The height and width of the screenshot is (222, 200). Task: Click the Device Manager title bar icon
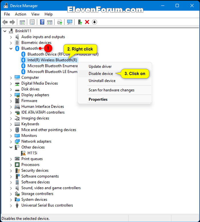6,5
